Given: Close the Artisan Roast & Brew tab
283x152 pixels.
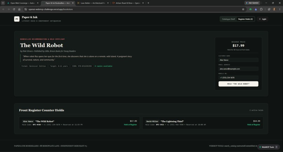Looking at the screenshot, I should click(143, 3).
